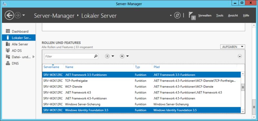Open the notifications flag icon

coord(192,15)
